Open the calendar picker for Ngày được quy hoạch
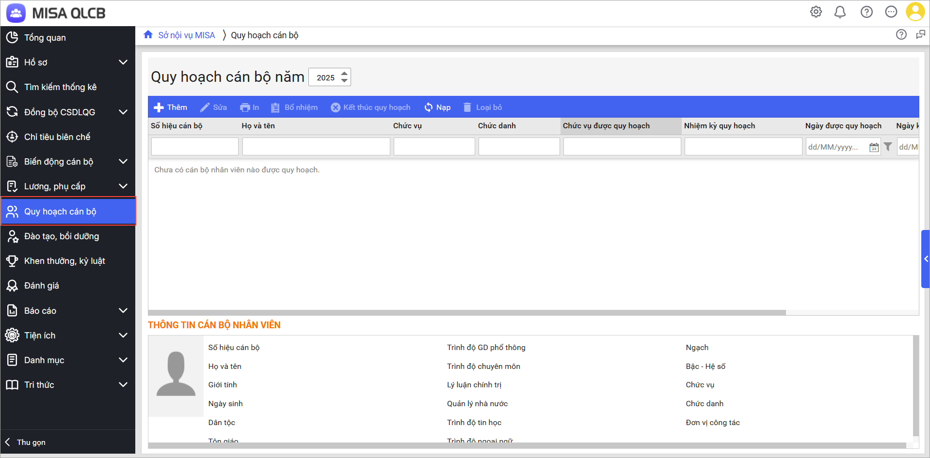Viewport: 930px width, 458px height. point(874,147)
